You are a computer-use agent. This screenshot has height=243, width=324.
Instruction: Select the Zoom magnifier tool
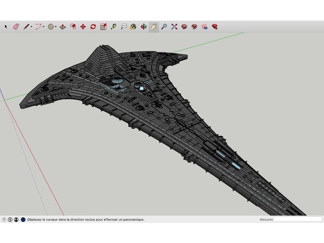[x=164, y=27]
